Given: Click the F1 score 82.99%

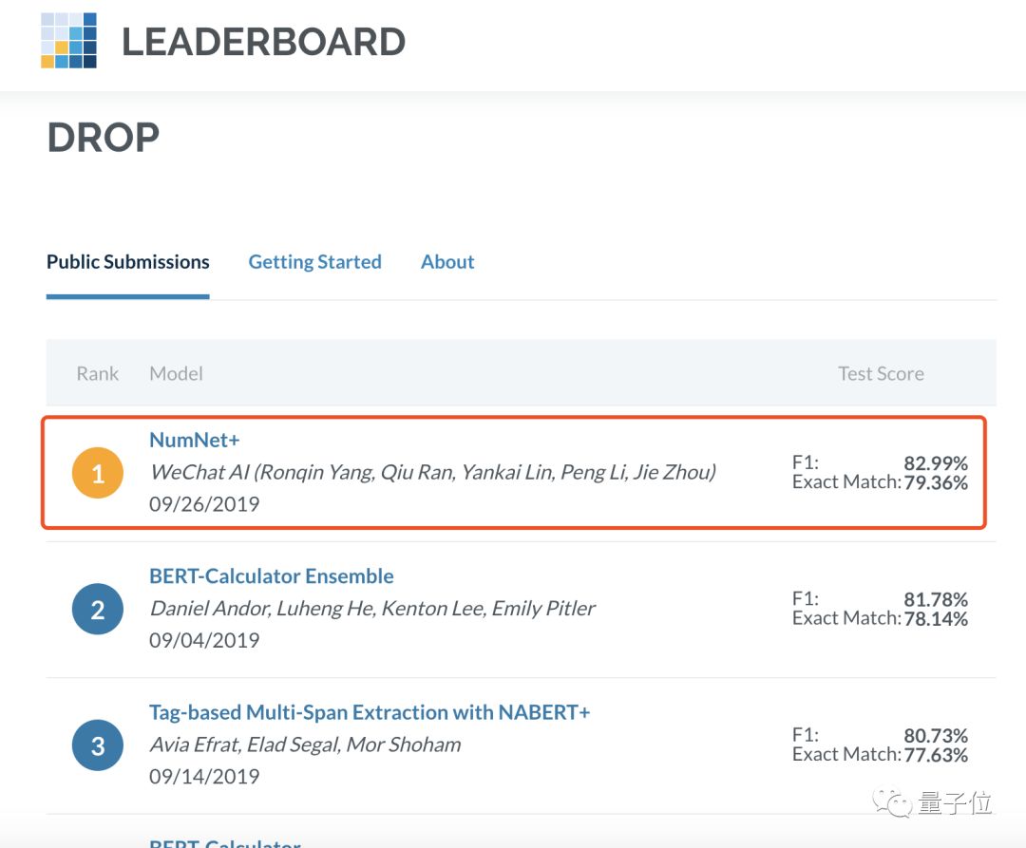Looking at the screenshot, I should (x=936, y=462).
